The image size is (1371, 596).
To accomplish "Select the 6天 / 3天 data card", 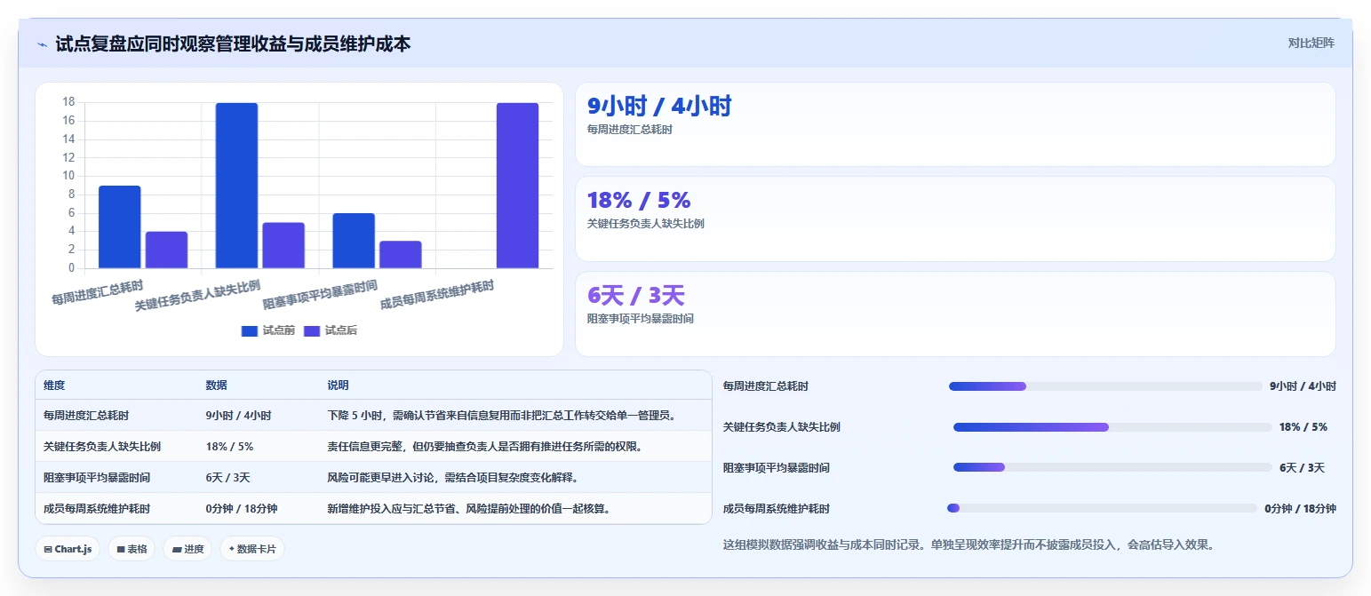I will [x=955, y=314].
